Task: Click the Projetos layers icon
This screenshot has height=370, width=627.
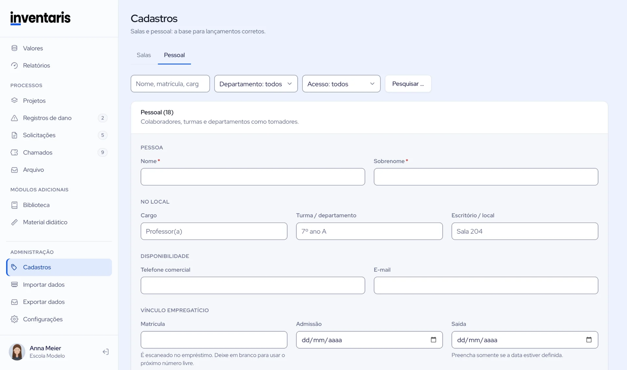Action: [14, 101]
